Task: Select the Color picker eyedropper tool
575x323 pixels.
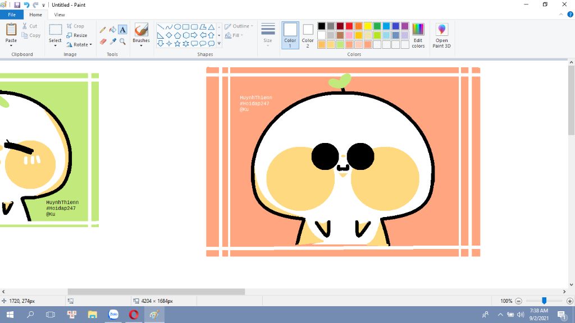Action: click(112, 41)
